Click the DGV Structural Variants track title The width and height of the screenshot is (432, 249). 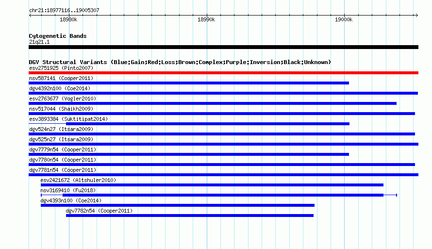click(180, 62)
